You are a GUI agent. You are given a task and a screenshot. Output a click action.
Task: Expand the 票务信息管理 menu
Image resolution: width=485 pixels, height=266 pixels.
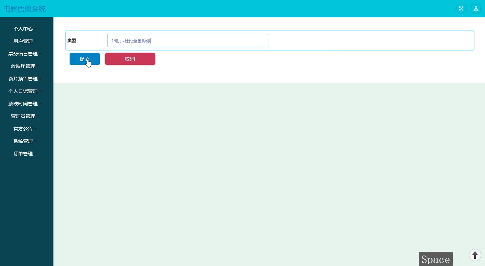(x=25, y=54)
